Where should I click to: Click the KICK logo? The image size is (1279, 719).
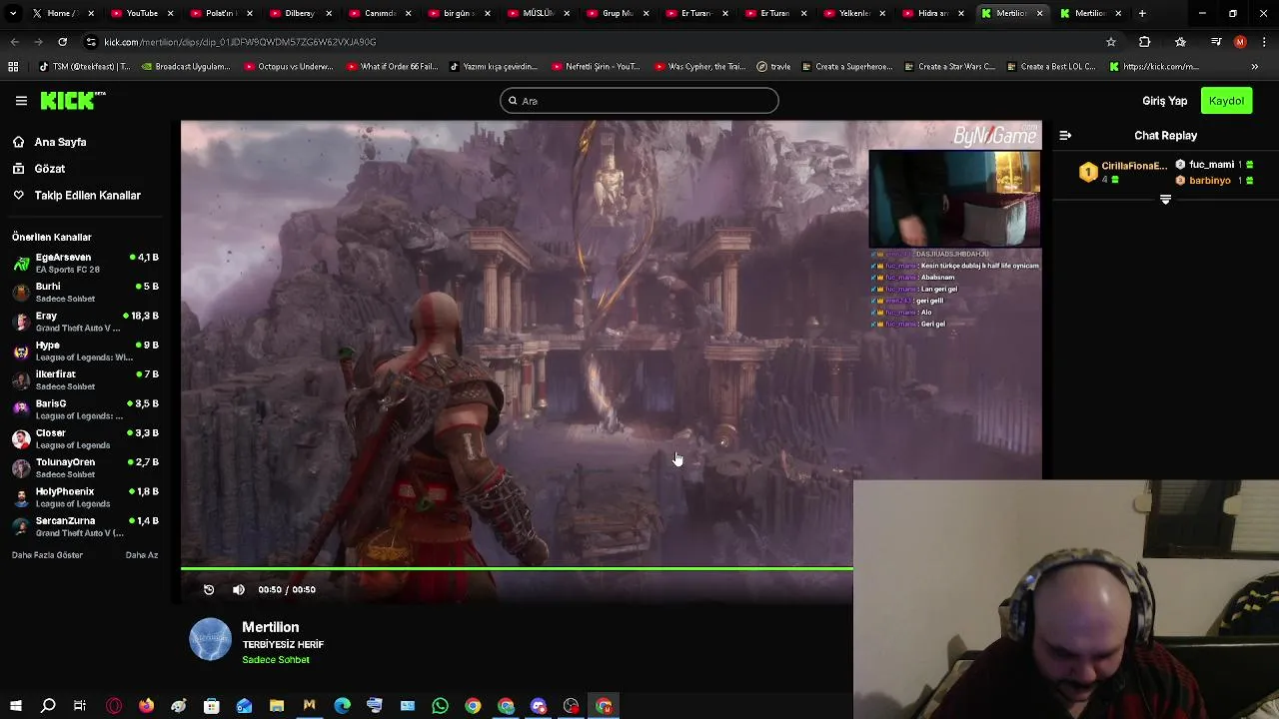tap(72, 100)
